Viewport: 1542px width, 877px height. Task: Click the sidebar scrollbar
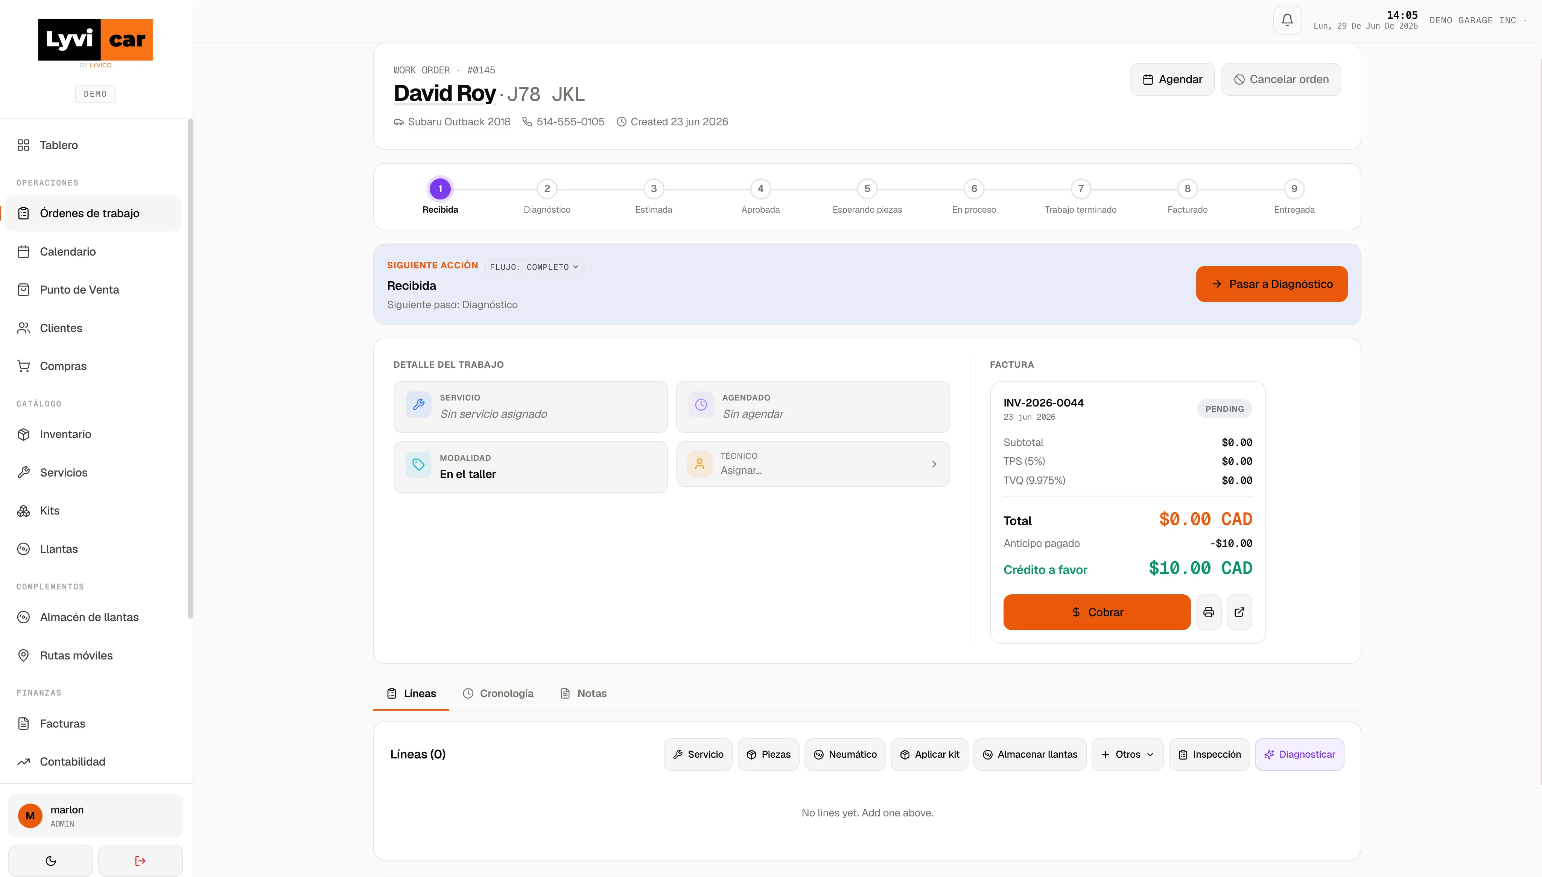tap(190, 368)
